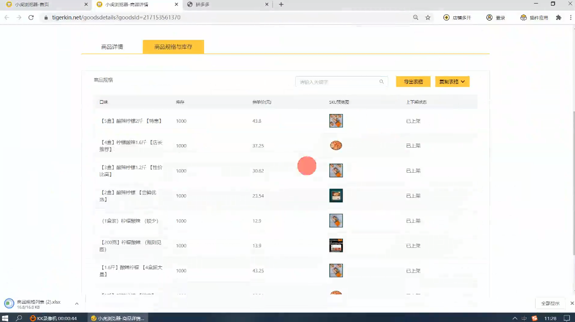Screen dimensions: 575x322
Task: Click 店铺多开 in the toolbar
Action: [x=457, y=17]
